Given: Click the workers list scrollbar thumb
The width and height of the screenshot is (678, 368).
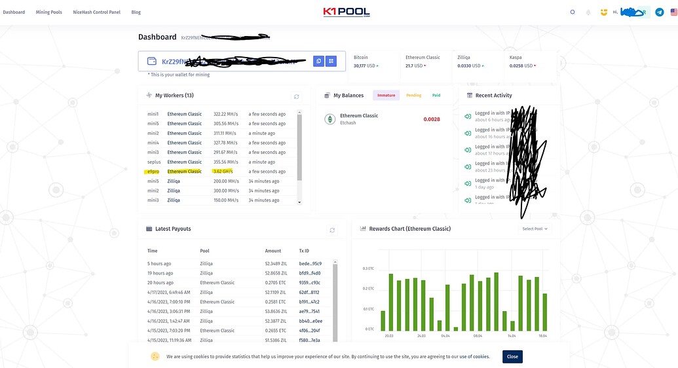Looking at the screenshot, I should click(299, 147).
